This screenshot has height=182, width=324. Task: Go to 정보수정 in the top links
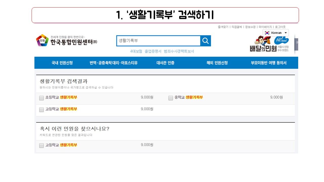250,27
